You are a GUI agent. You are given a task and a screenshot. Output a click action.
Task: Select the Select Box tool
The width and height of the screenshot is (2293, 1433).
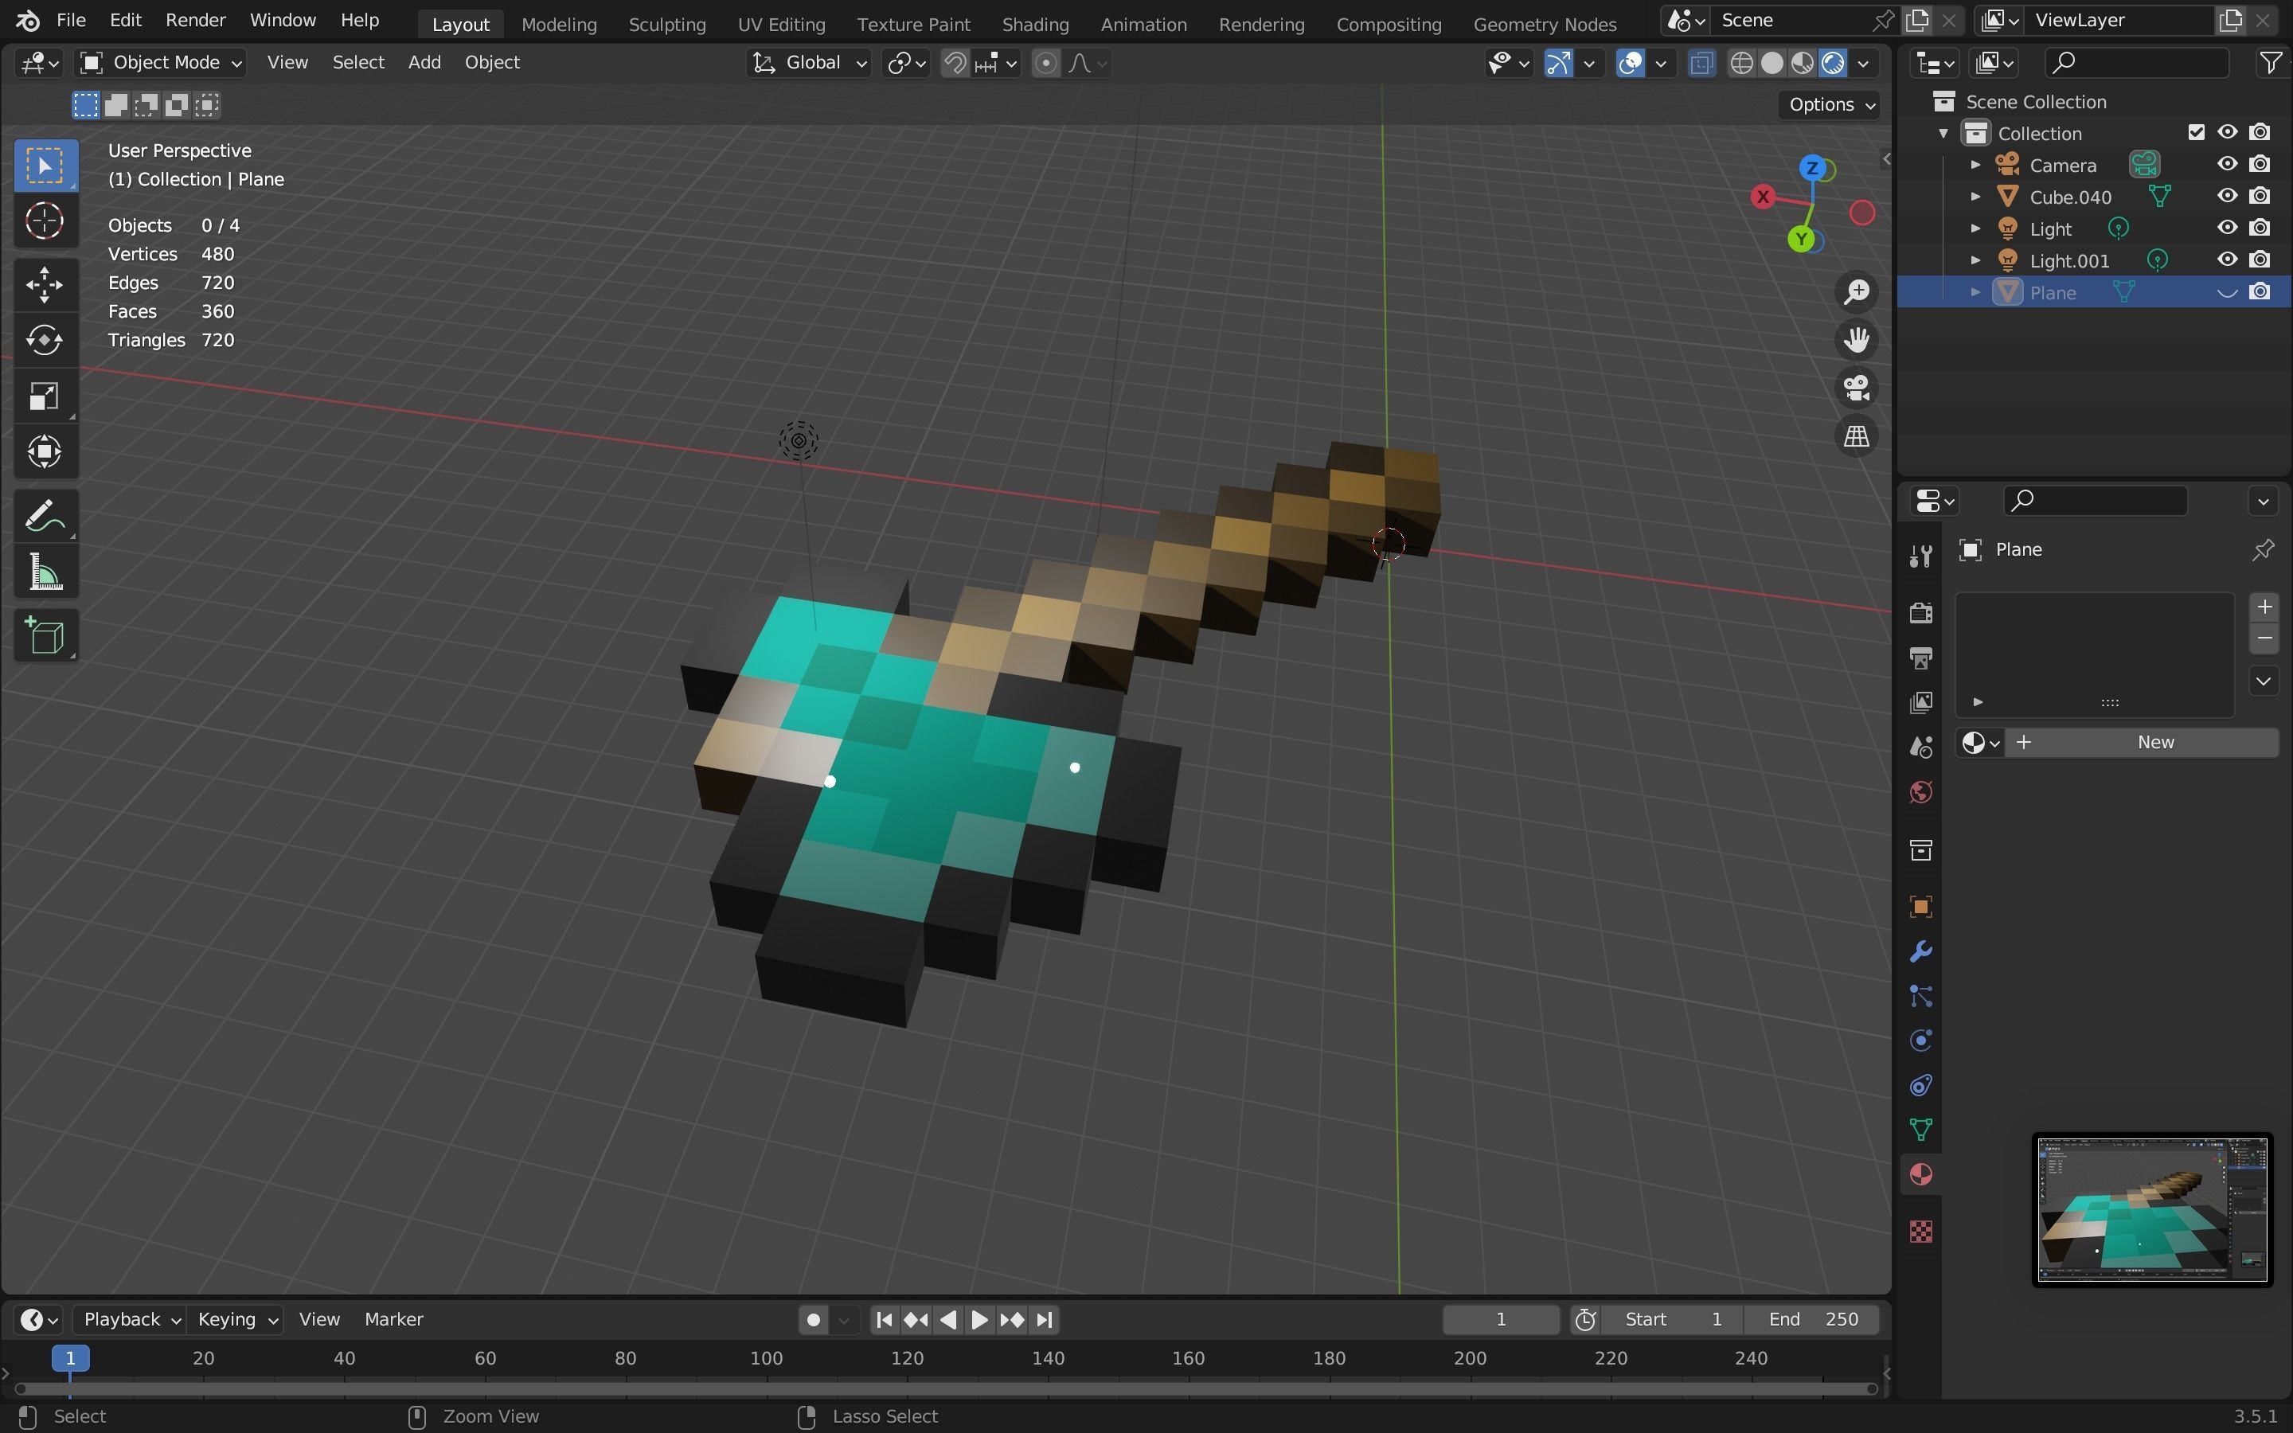tap(45, 166)
